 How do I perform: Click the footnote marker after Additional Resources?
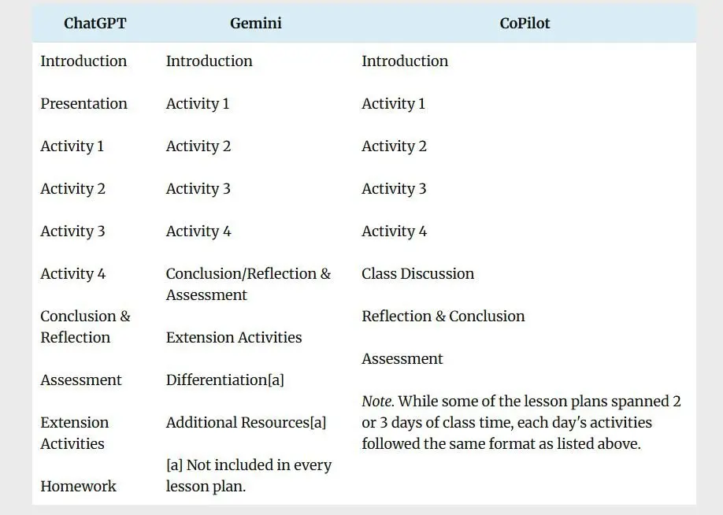[317, 423]
